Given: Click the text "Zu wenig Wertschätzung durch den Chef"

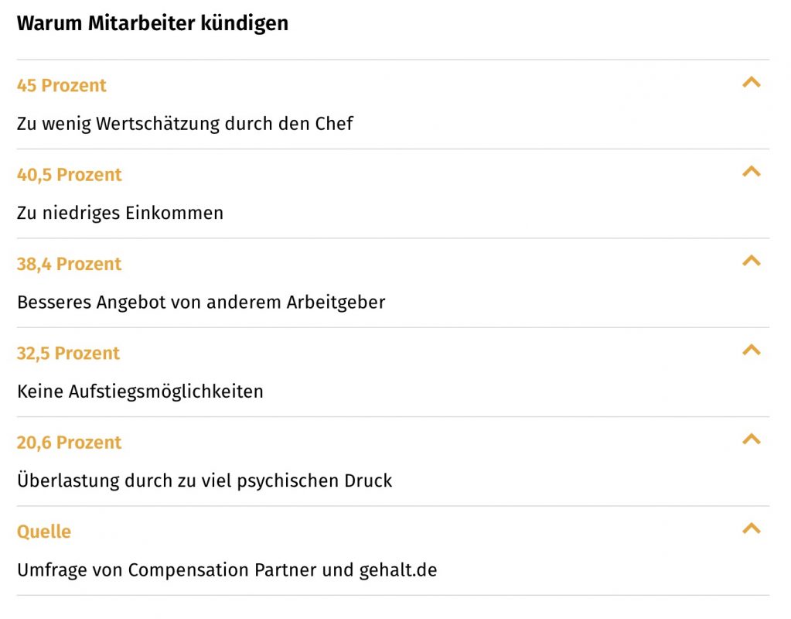Looking at the screenshot, I should pyautogui.click(x=185, y=124).
